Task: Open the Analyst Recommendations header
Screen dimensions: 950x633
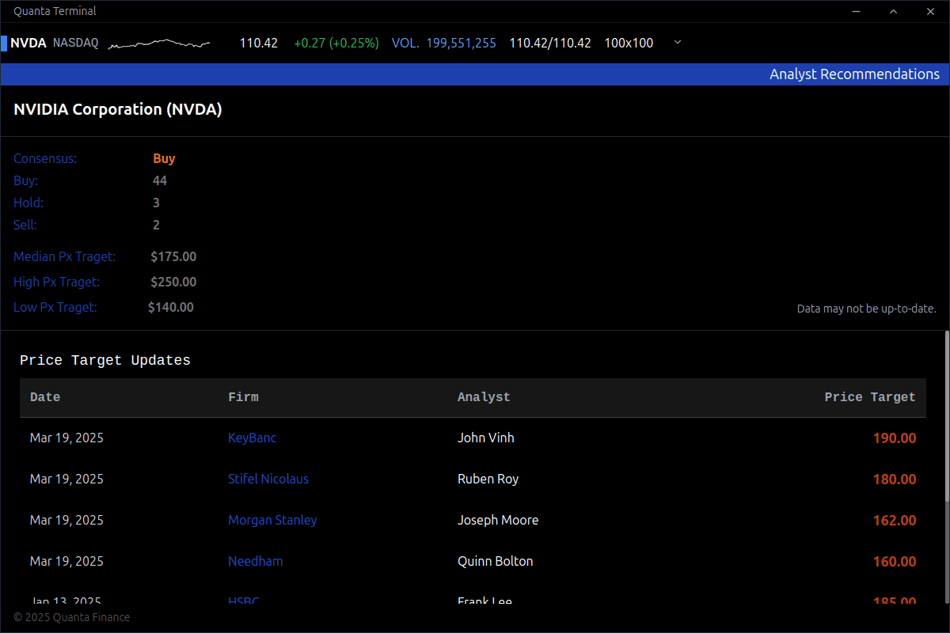Action: click(x=854, y=74)
